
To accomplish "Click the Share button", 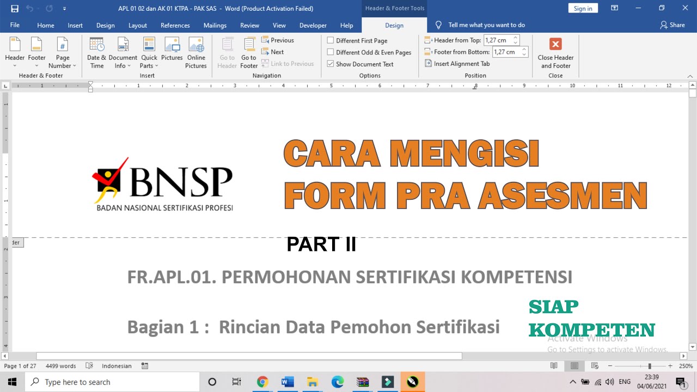I will click(672, 25).
